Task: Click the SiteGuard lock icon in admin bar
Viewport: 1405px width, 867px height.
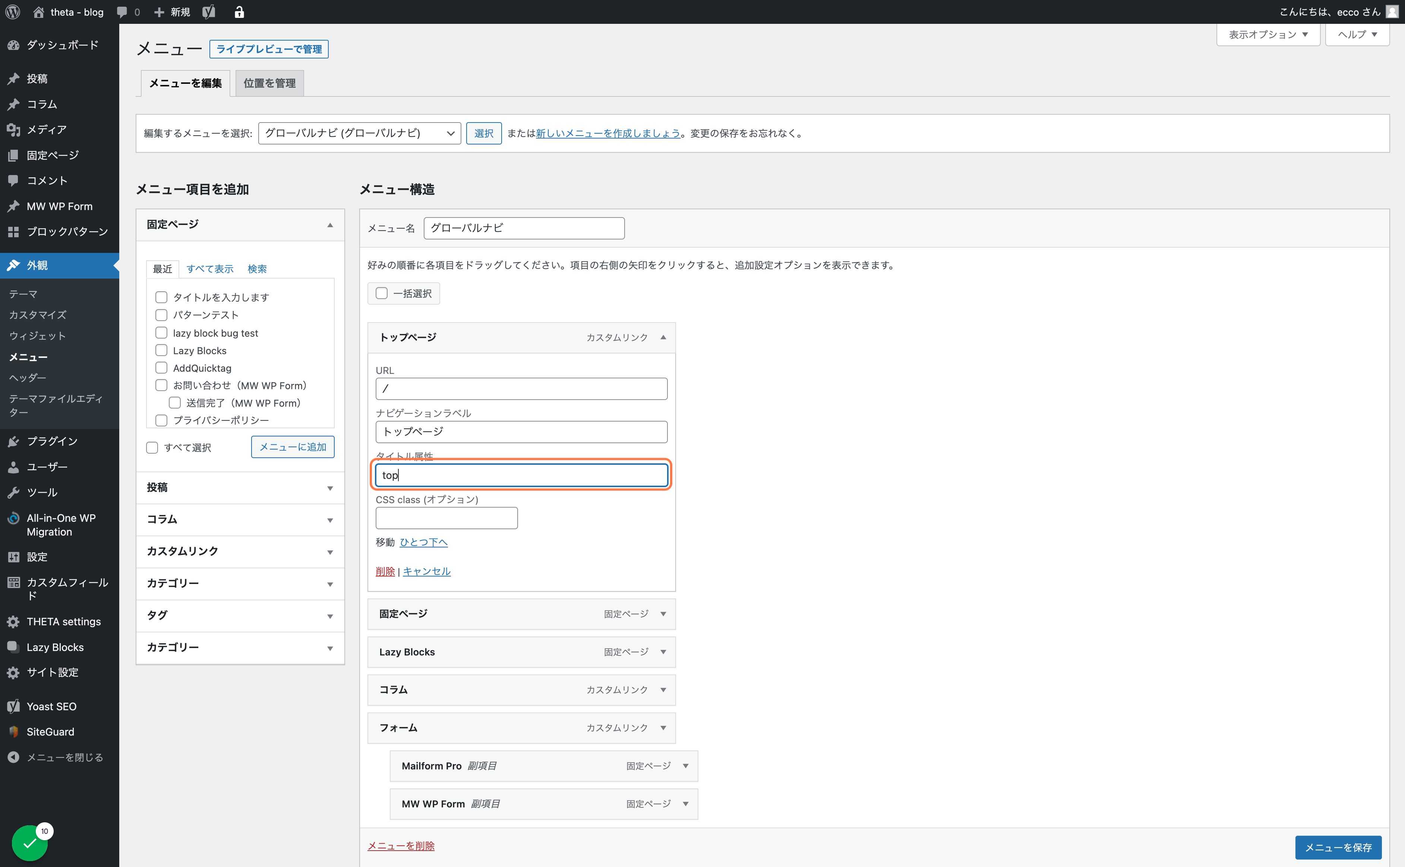Action: click(x=239, y=12)
